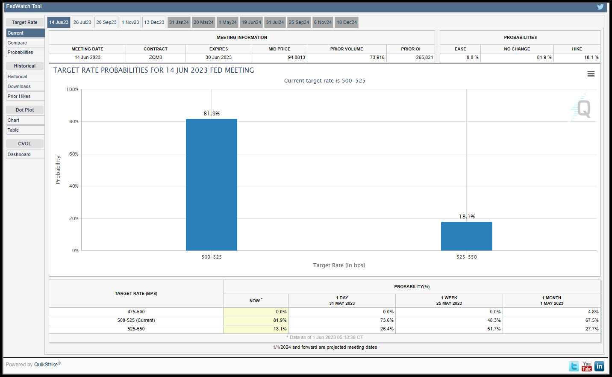Open the Dot Plot Chart item
Screen dimensions: 612x377
tap(25, 120)
